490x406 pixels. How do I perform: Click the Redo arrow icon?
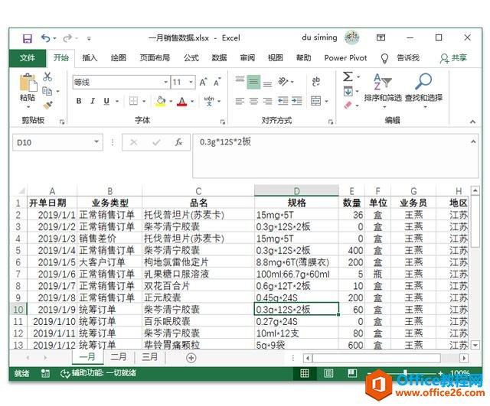pos(67,38)
